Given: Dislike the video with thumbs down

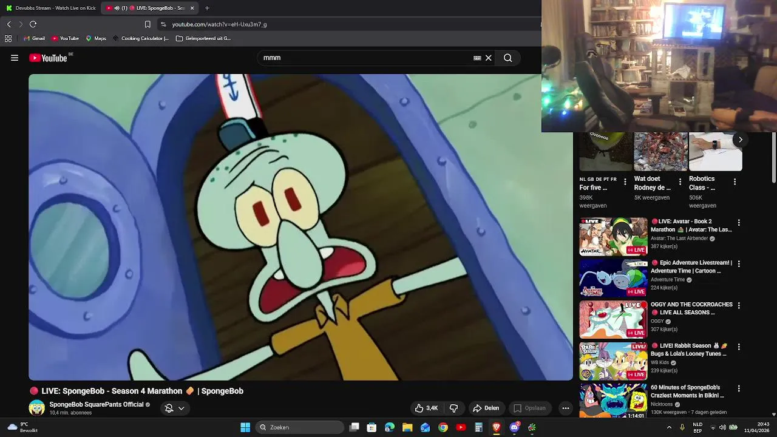Looking at the screenshot, I should [x=453, y=408].
